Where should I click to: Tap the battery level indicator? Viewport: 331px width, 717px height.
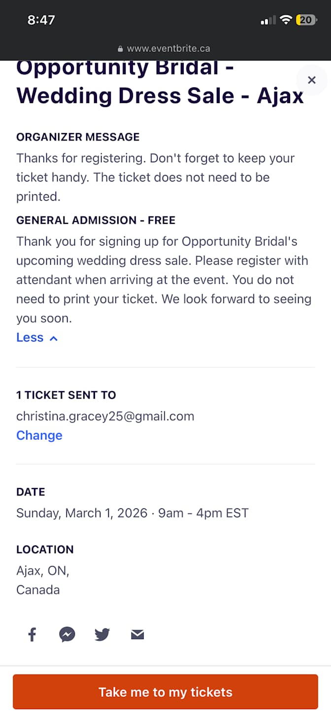coord(306,20)
